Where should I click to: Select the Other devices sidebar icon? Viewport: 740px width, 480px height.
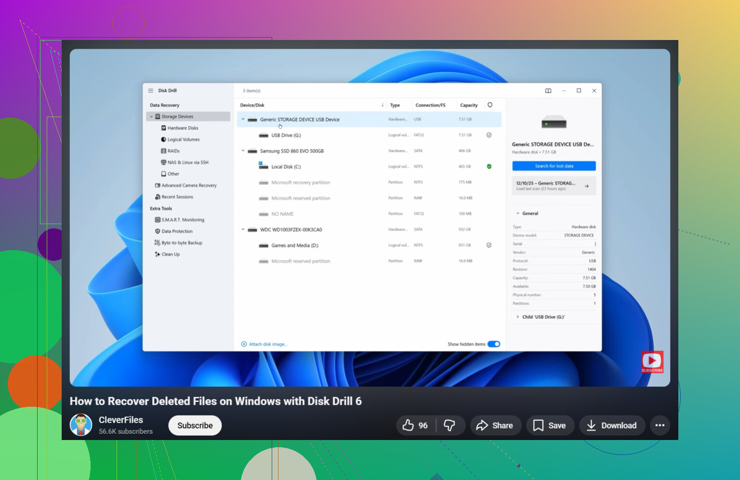pos(164,174)
